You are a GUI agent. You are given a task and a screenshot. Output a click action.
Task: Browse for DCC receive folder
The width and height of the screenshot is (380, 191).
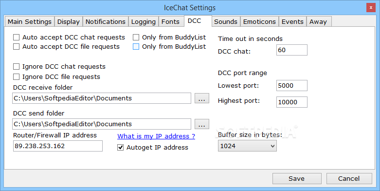coord(202,98)
